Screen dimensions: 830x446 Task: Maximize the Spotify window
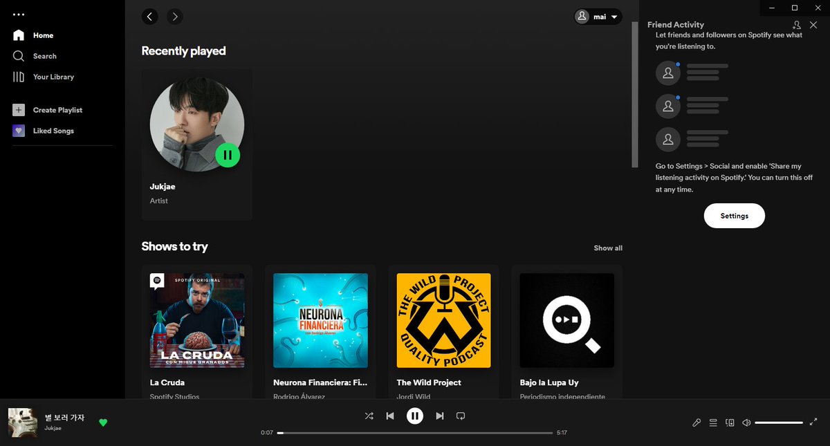(795, 8)
